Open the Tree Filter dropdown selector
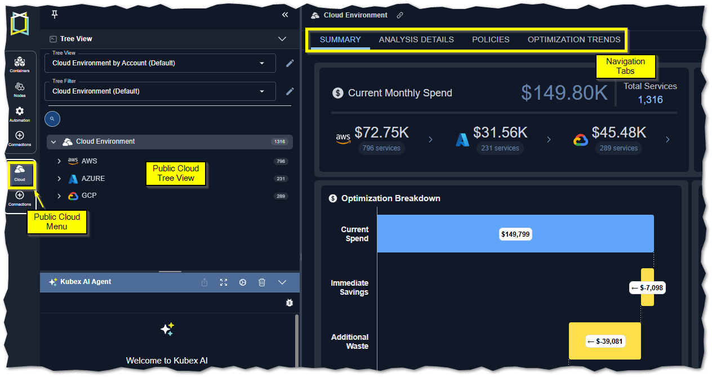This screenshot has width=712, height=377. 161,91
